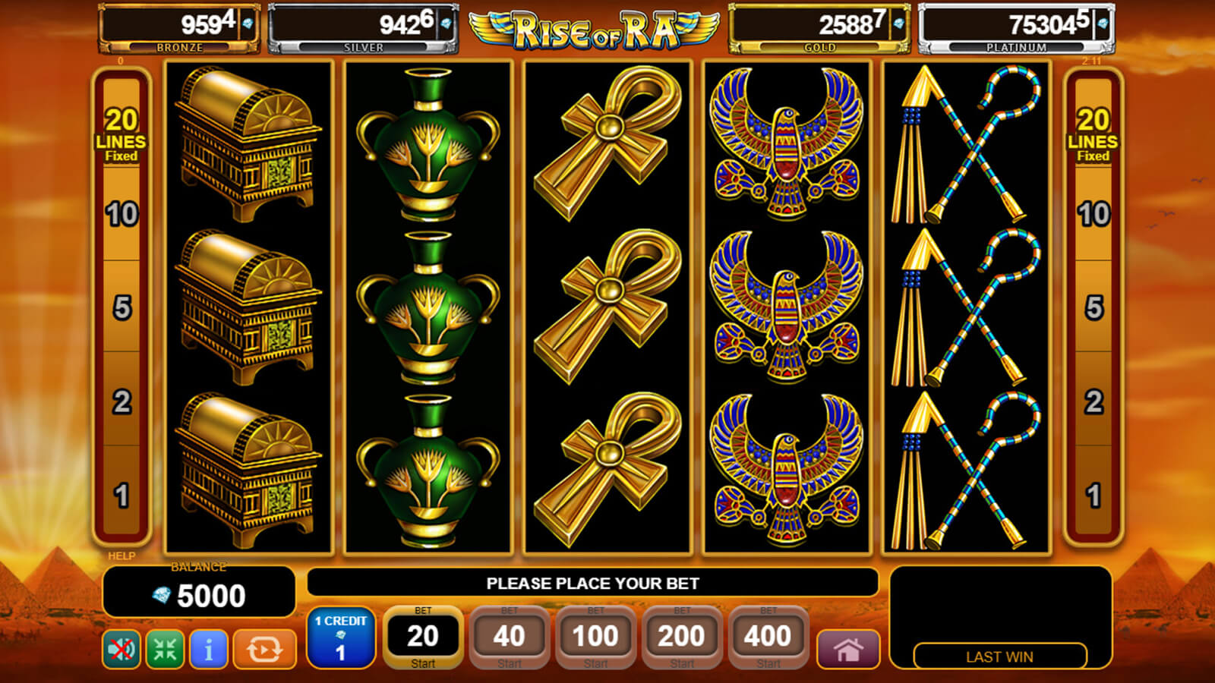
Task: Start spin with bet 20
Action: click(x=423, y=637)
